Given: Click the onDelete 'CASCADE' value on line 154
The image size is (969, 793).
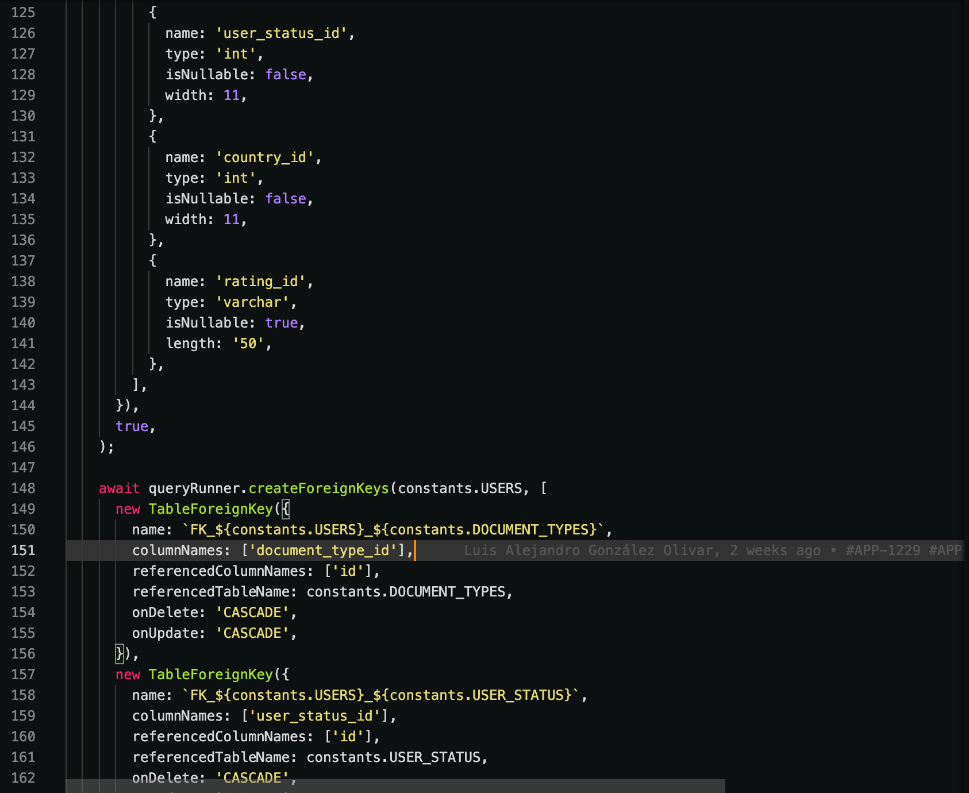Looking at the screenshot, I should tap(252, 613).
